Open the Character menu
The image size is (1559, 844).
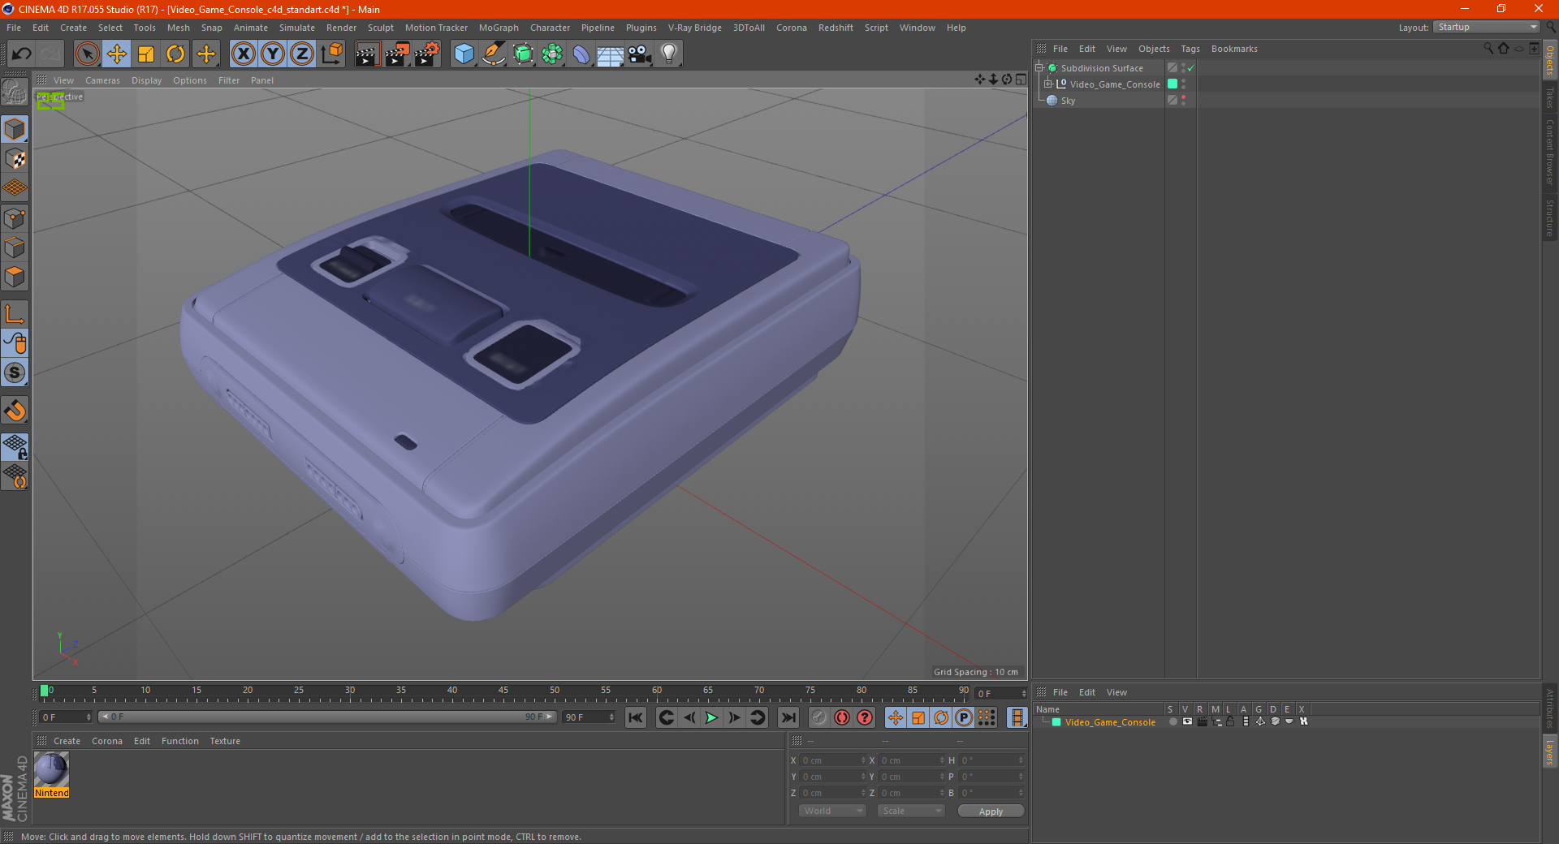click(550, 28)
